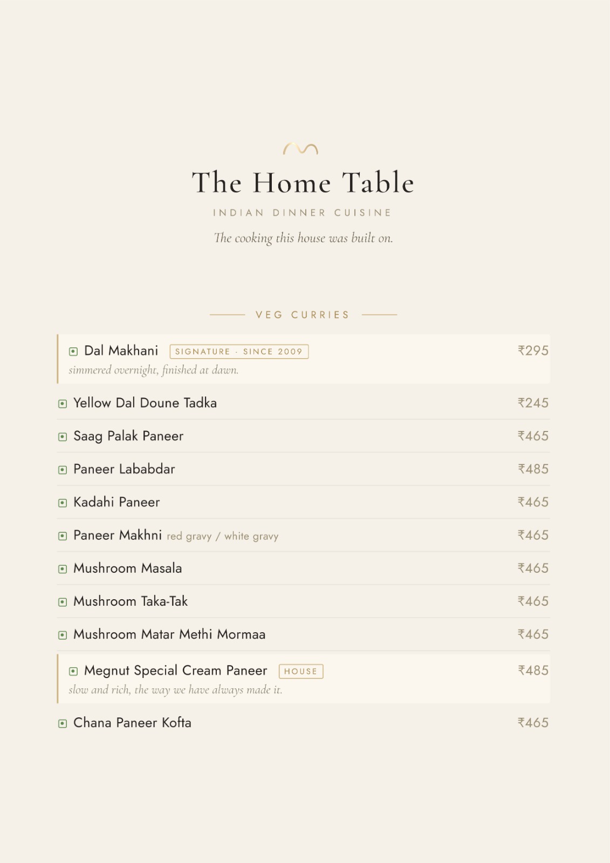The height and width of the screenshot is (863, 610).
Task: Click the veg icon beside Kadahi Paneer
Action: point(63,503)
